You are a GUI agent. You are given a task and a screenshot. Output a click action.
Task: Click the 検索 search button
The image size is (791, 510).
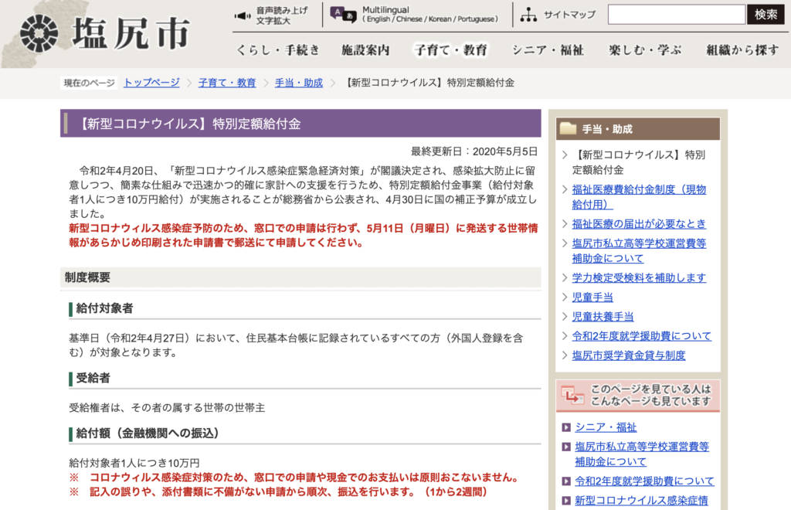[x=766, y=15]
